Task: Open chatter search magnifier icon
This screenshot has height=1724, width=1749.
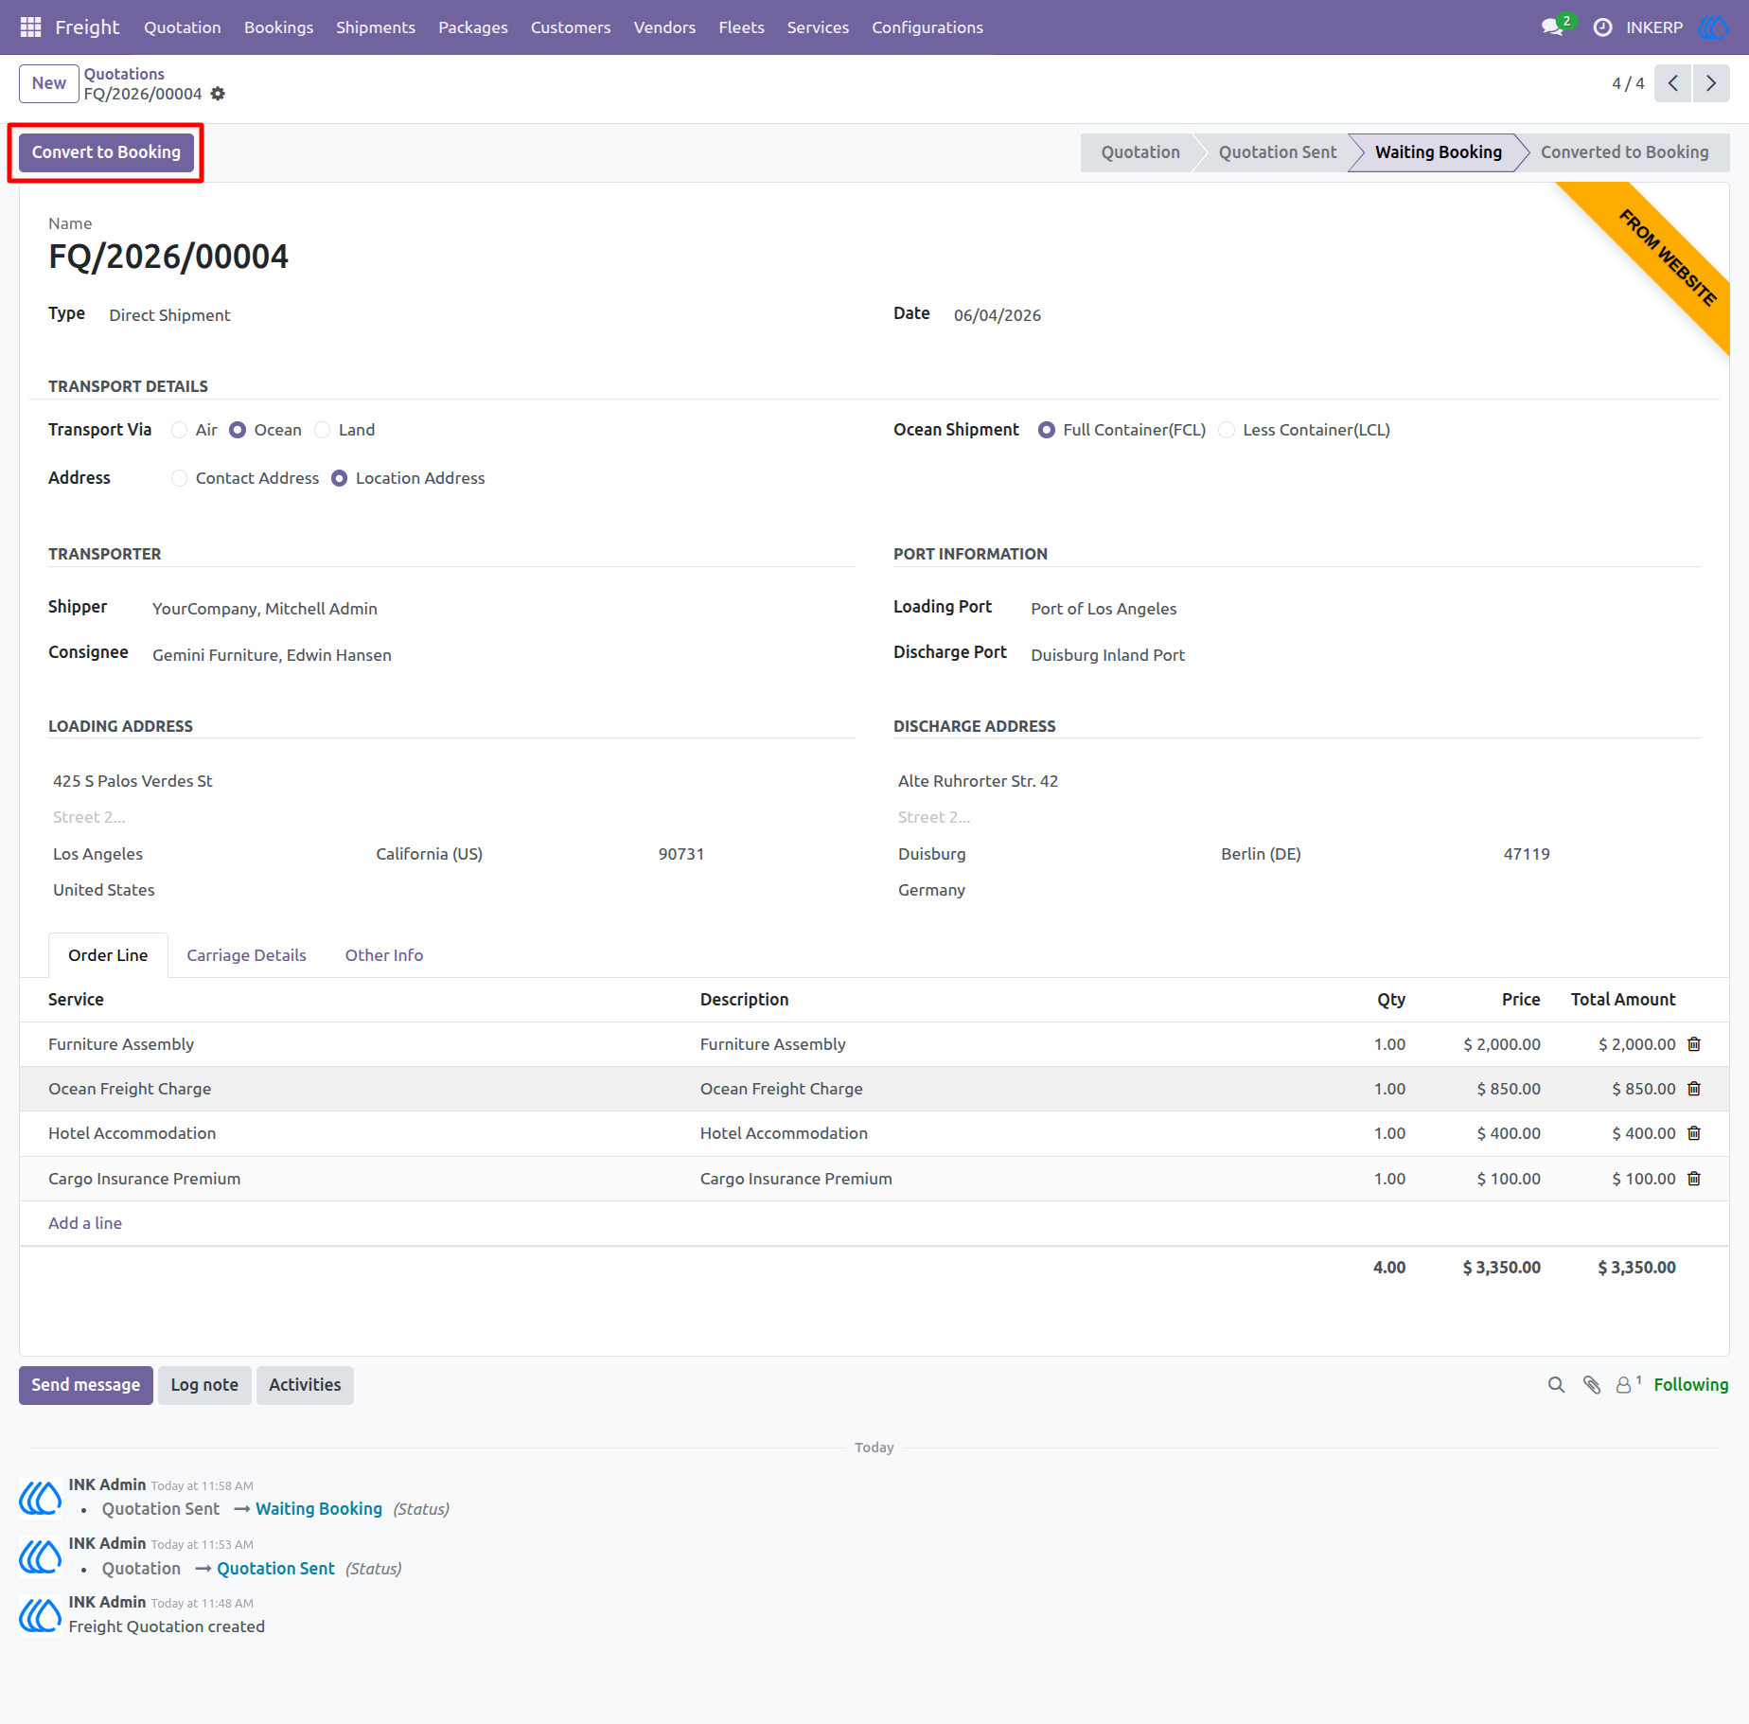Action: (1556, 1385)
